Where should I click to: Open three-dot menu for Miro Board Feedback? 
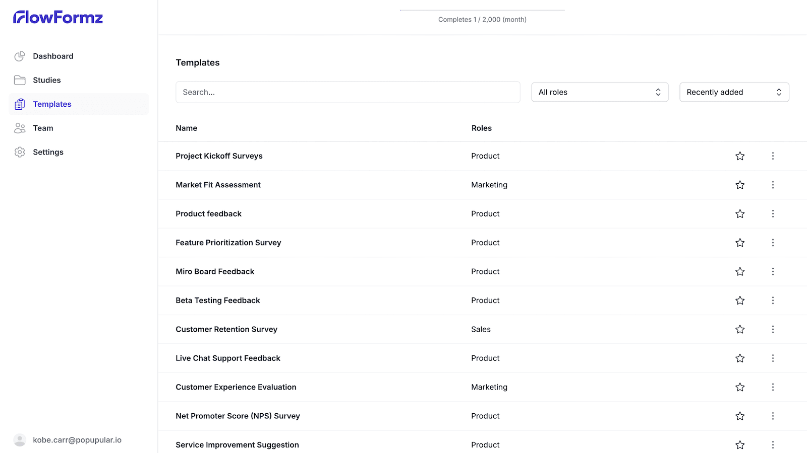(x=772, y=272)
